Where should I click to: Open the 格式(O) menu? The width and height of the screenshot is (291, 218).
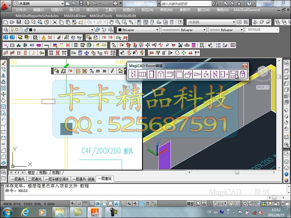[x=92, y=10]
